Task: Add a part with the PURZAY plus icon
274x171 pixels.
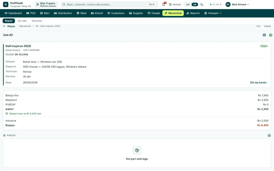Action: [x=269, y=135]
